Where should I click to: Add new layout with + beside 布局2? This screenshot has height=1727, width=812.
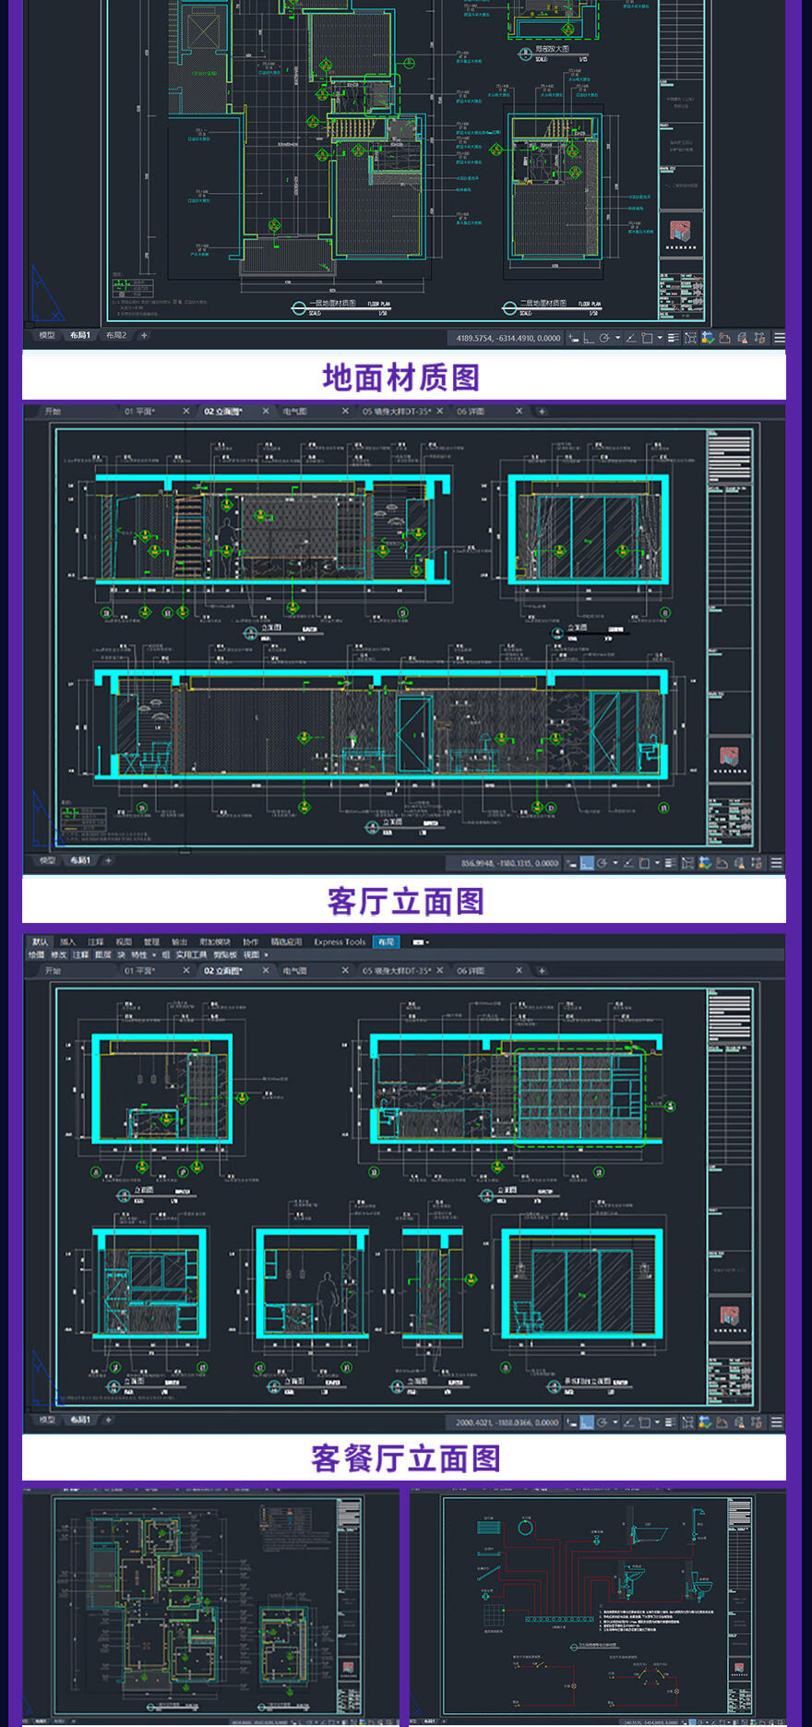(x=144, y=336)
